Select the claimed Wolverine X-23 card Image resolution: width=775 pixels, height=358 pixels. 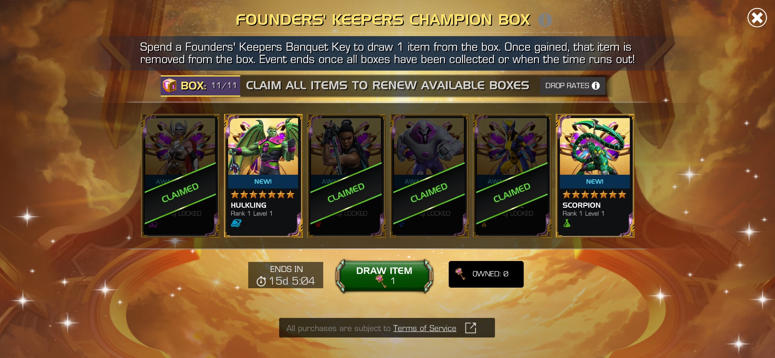pos(512,176)
